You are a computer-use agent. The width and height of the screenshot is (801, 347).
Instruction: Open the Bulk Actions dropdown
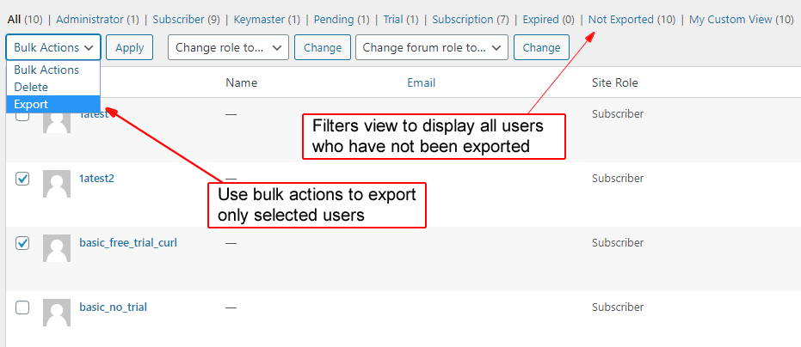point(53,47)
